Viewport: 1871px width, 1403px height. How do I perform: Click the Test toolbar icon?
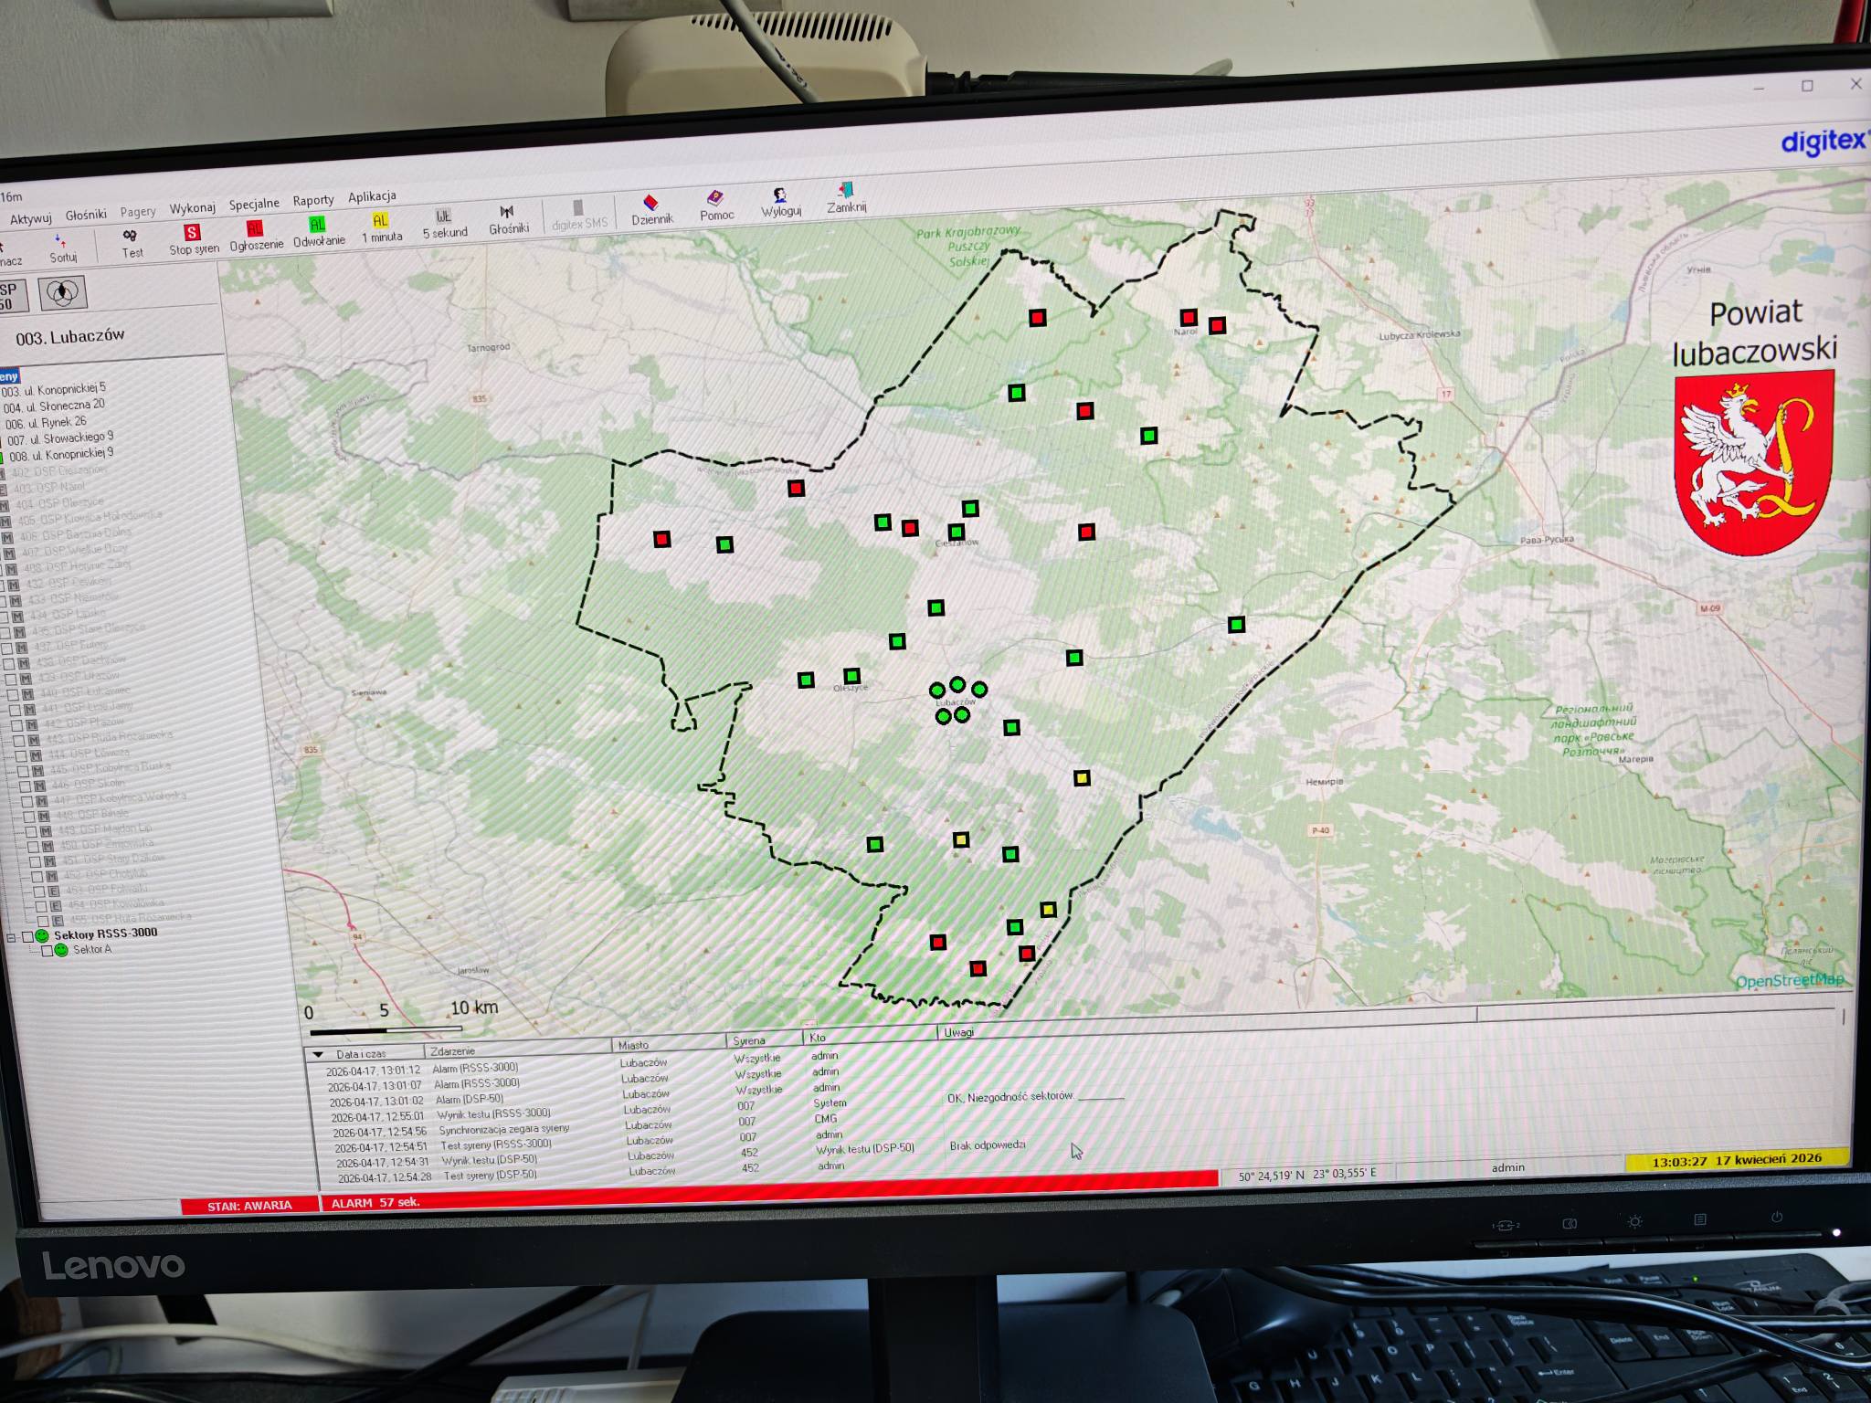coord(131,237)
